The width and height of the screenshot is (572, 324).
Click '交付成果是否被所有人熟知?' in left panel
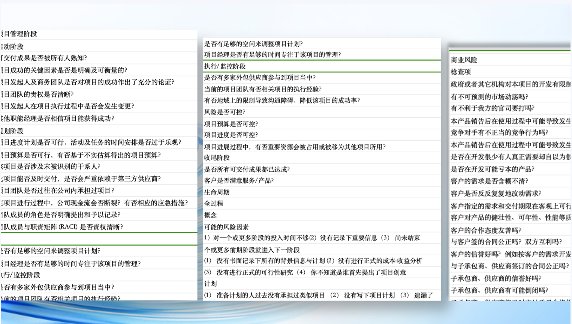click(x=44, y=58)
